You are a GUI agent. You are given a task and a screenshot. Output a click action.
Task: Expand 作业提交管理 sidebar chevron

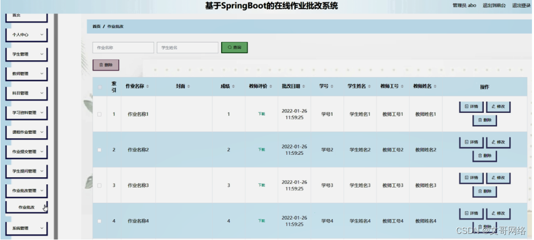(x=42, y=151)
